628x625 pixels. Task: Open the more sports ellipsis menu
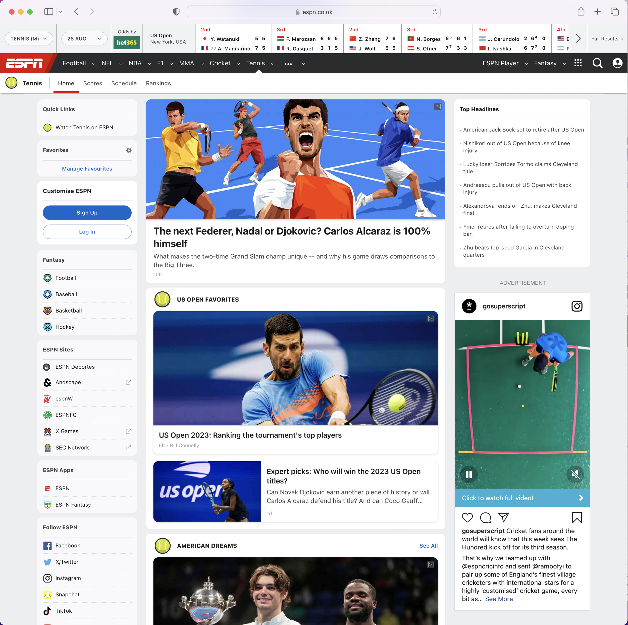click(288, 64)
